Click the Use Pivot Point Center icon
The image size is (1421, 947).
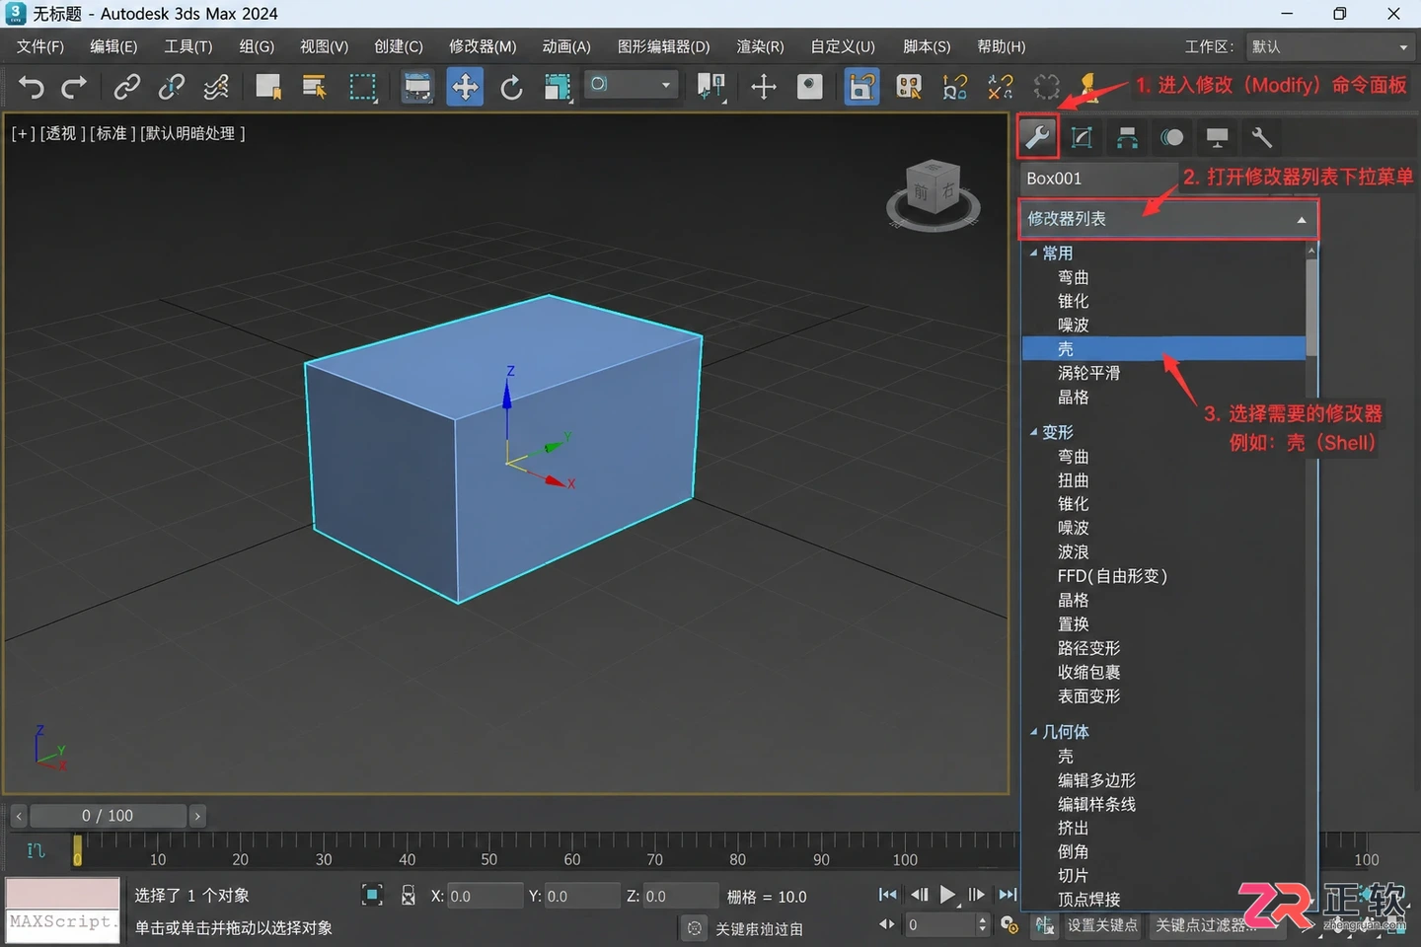point(711,88)
